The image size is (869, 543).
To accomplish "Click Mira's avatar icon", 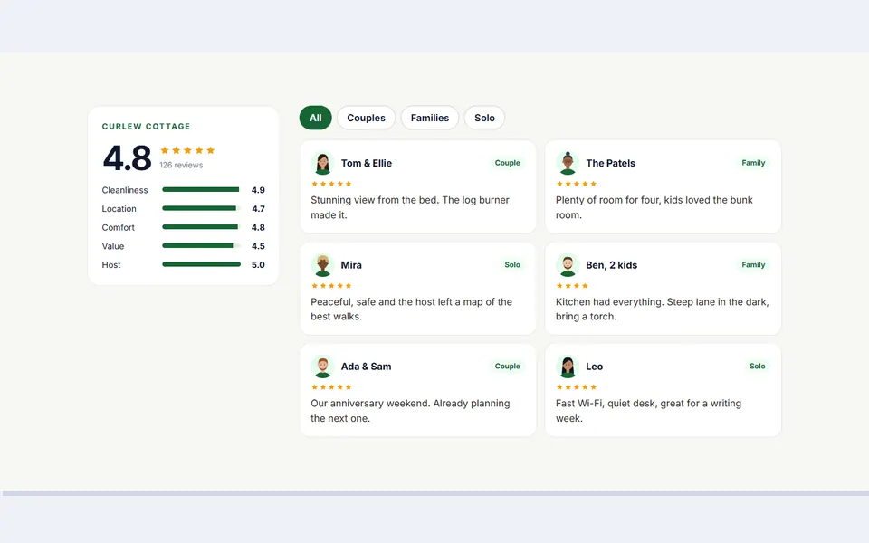I will 322,265.
